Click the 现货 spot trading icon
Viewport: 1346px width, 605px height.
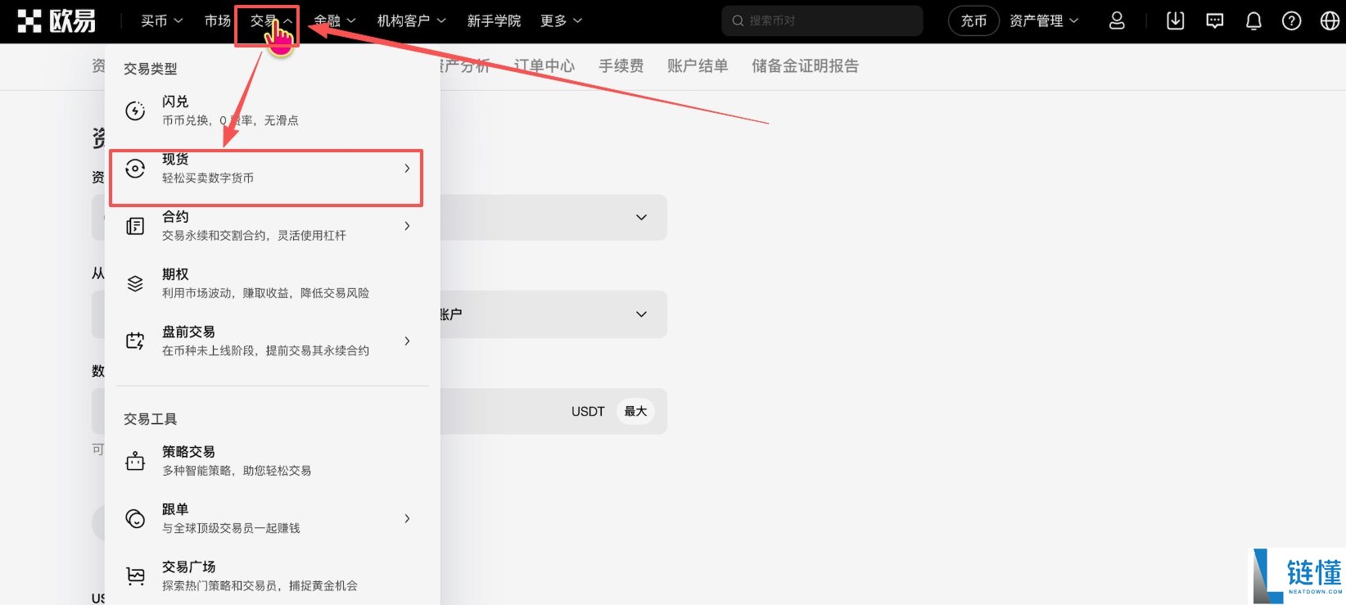tap(135, 168)
